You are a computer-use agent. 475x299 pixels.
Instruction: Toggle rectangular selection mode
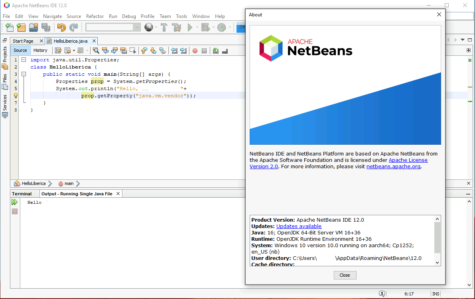click(132, 51)
